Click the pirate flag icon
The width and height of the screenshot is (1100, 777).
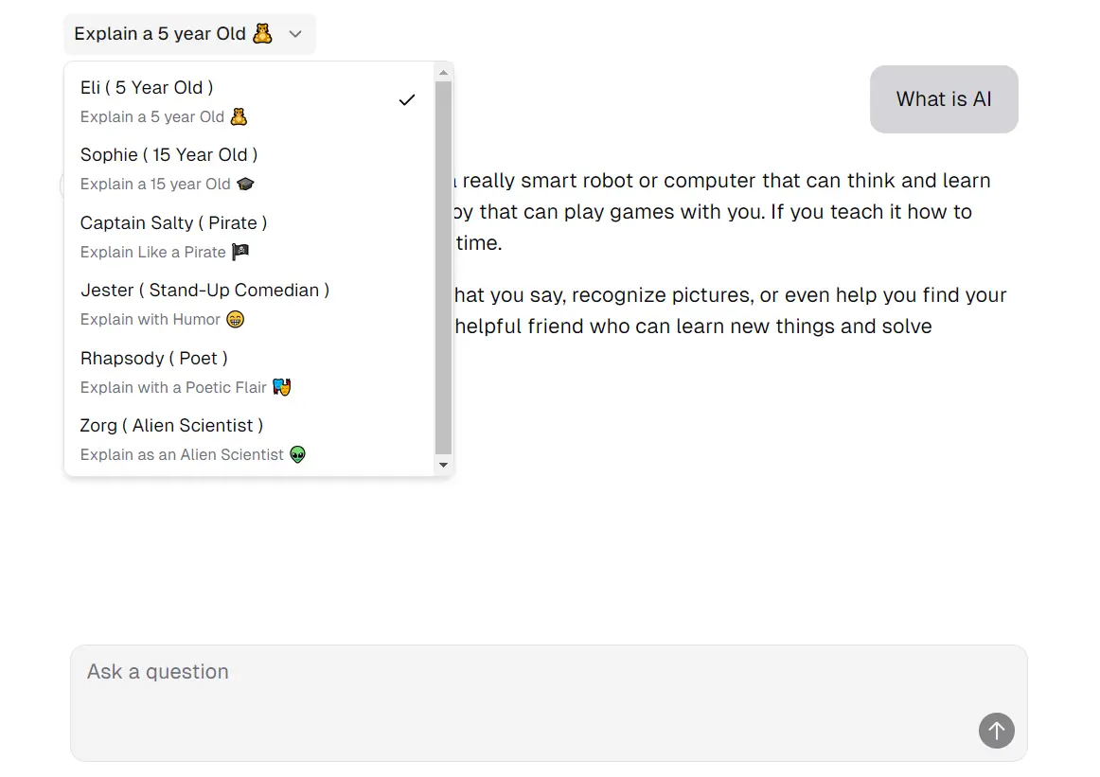pos(240,252)
